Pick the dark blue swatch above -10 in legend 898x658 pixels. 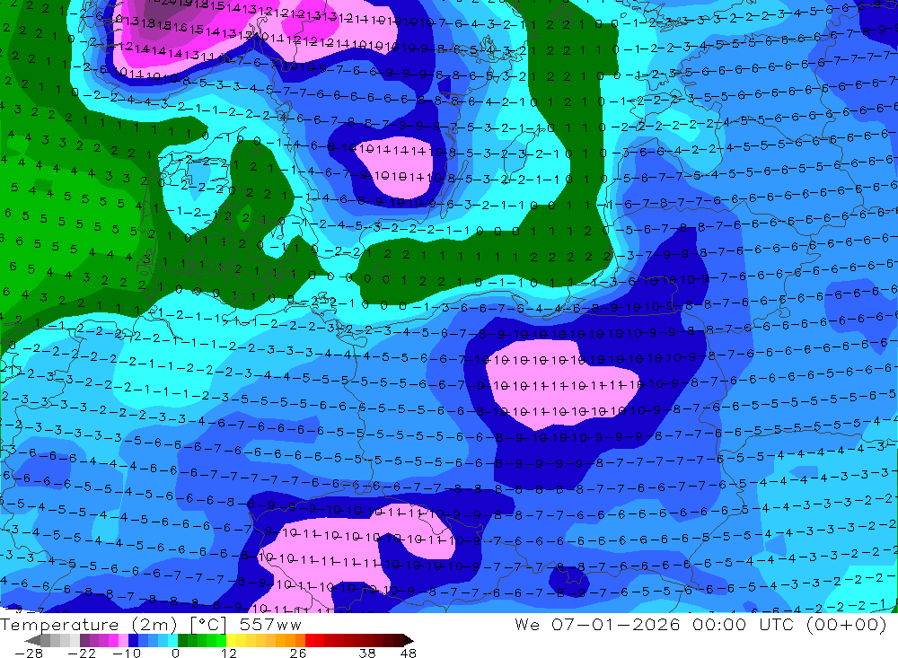click(133, 640)
